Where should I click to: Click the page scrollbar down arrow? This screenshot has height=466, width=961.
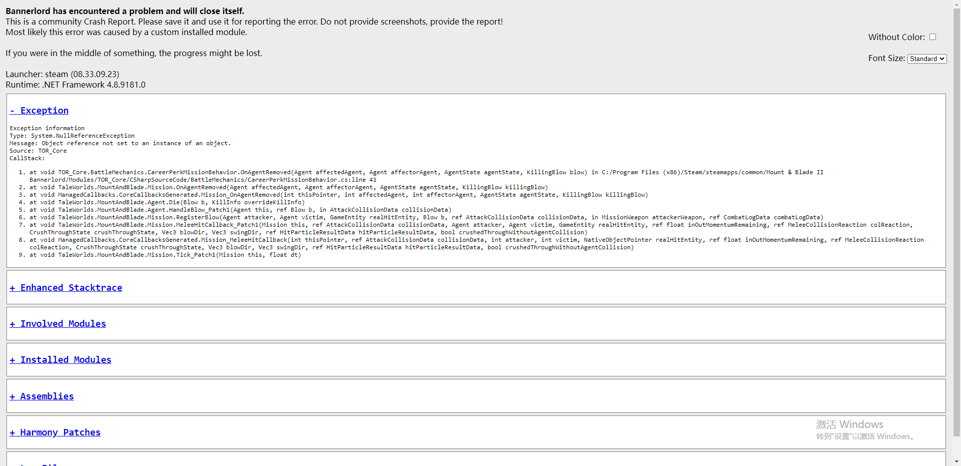tap(956, 461)
